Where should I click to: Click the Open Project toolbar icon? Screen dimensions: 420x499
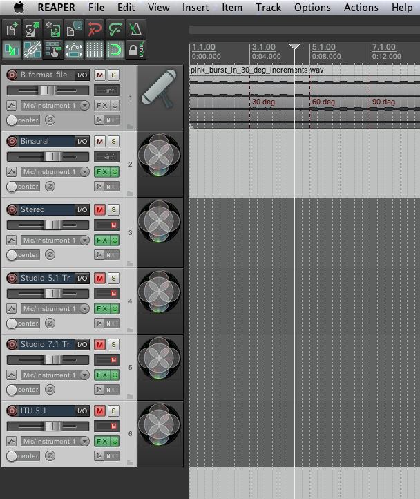(x=32, y=29)
